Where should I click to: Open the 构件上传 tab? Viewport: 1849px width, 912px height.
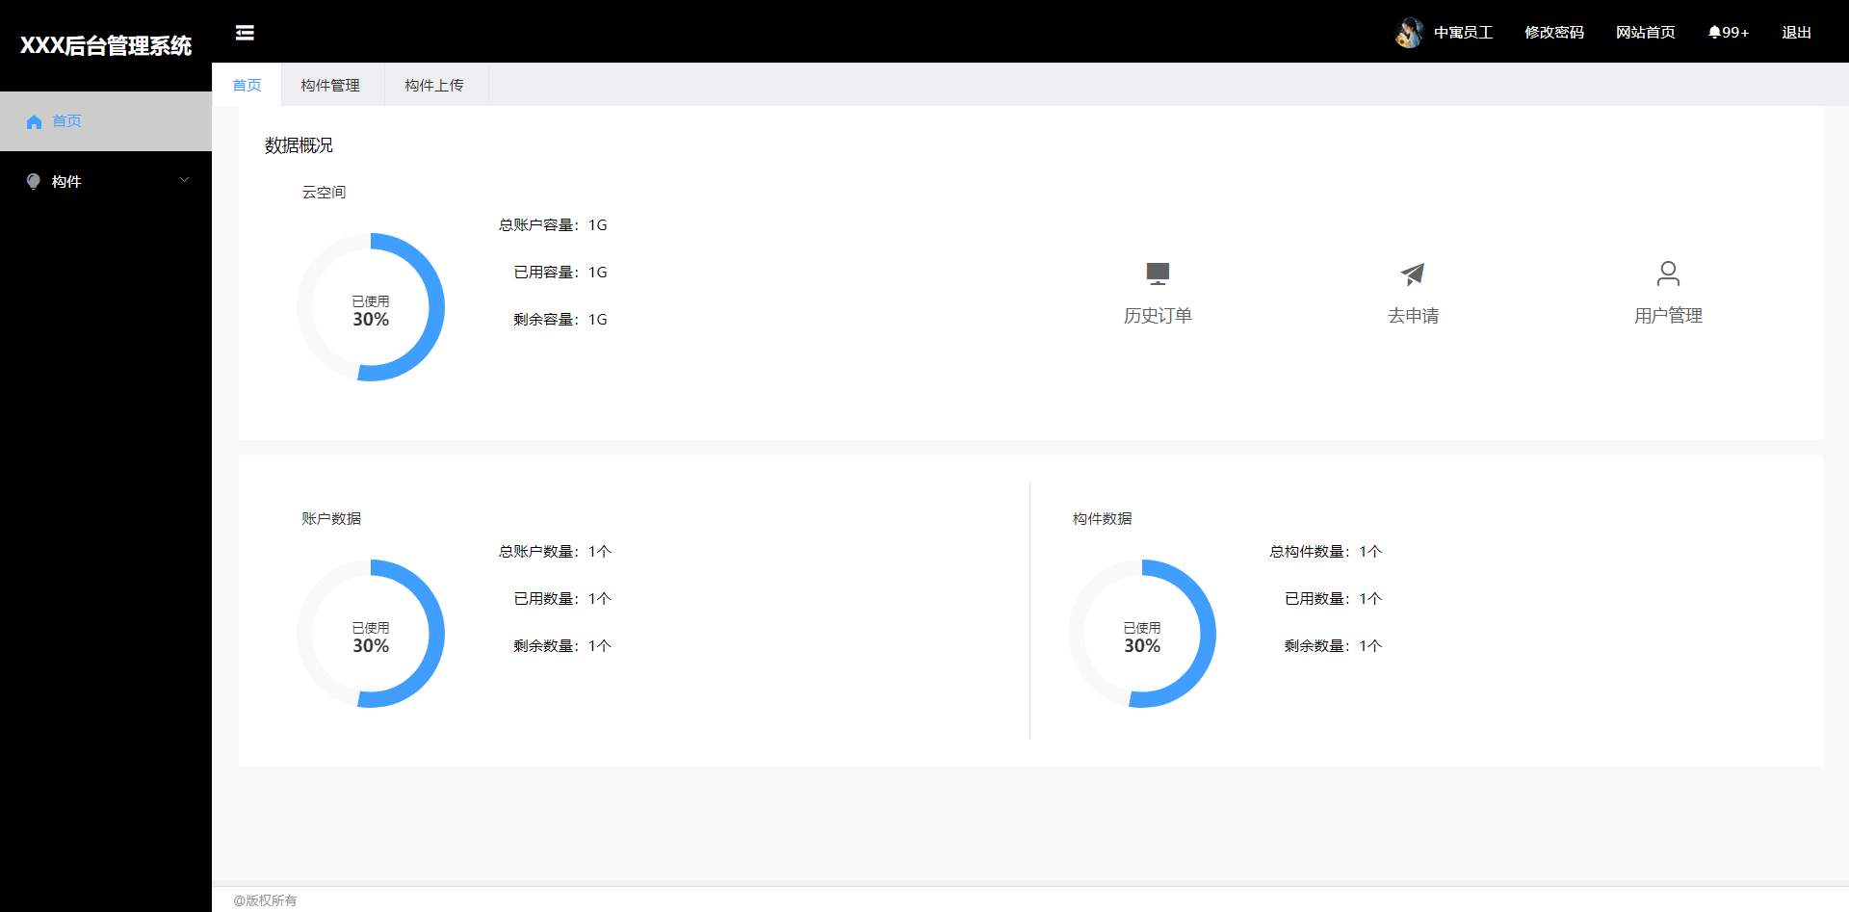click(x=434, y=85)
